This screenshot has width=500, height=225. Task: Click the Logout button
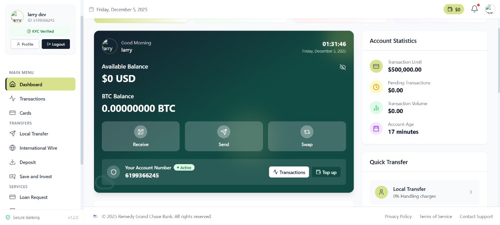[x=56, y=44]
